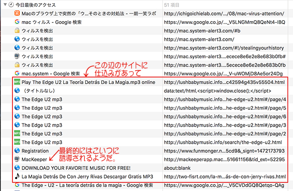Viewport: 293px width, 191px height.
Task: Click the stealingyourhistory address
Action: pos(224,48)
